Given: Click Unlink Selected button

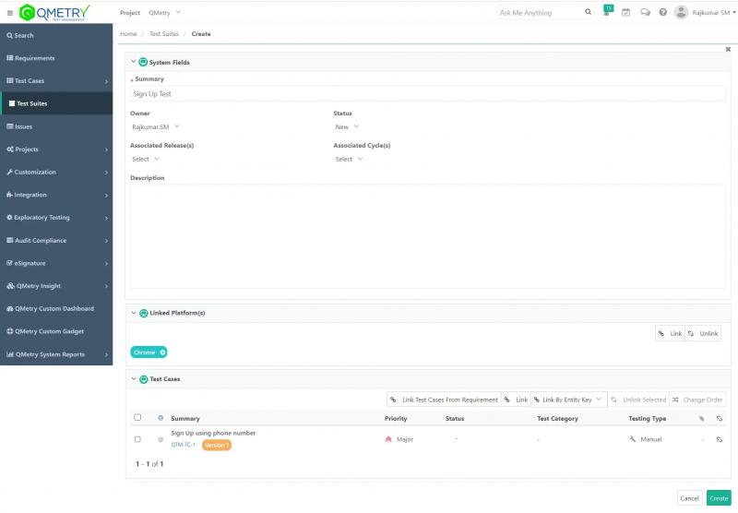Looking at the screenshot, I should (x=638, y=400).
